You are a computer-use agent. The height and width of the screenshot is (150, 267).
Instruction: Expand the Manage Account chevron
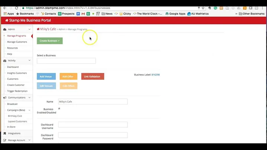[29, 140]
